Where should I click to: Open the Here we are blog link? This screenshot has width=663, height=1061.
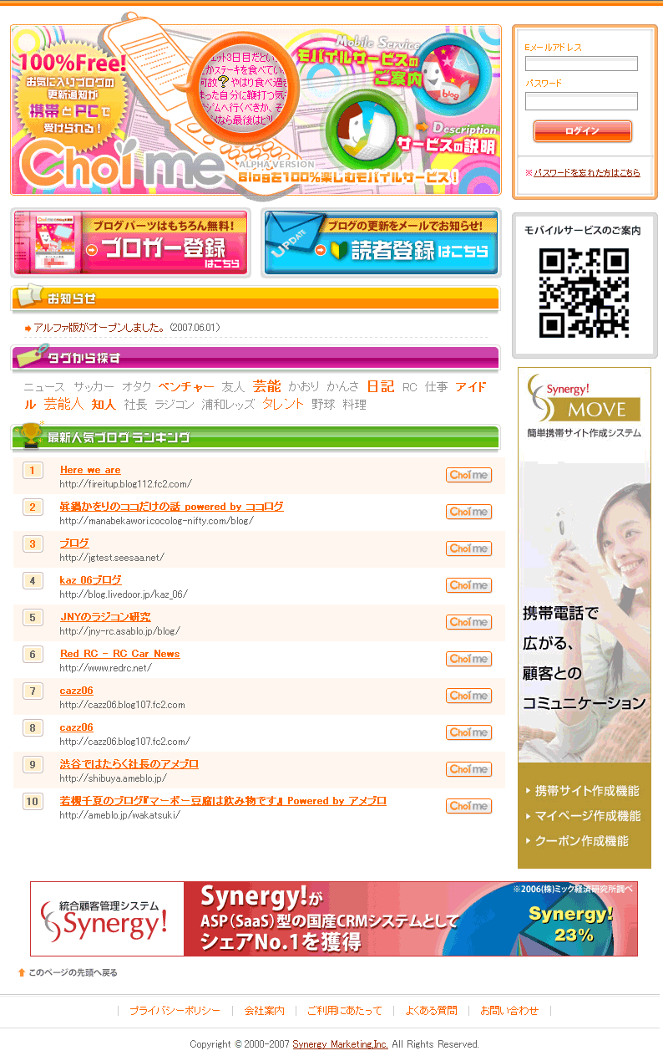coord(90,470)
